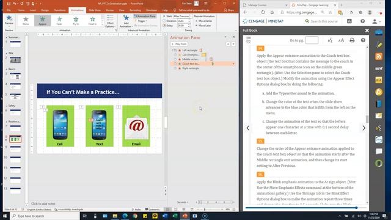The image size is (391, 220).
Task: Save the presentation from Quick Access toolbar
Action: point(9,4)
